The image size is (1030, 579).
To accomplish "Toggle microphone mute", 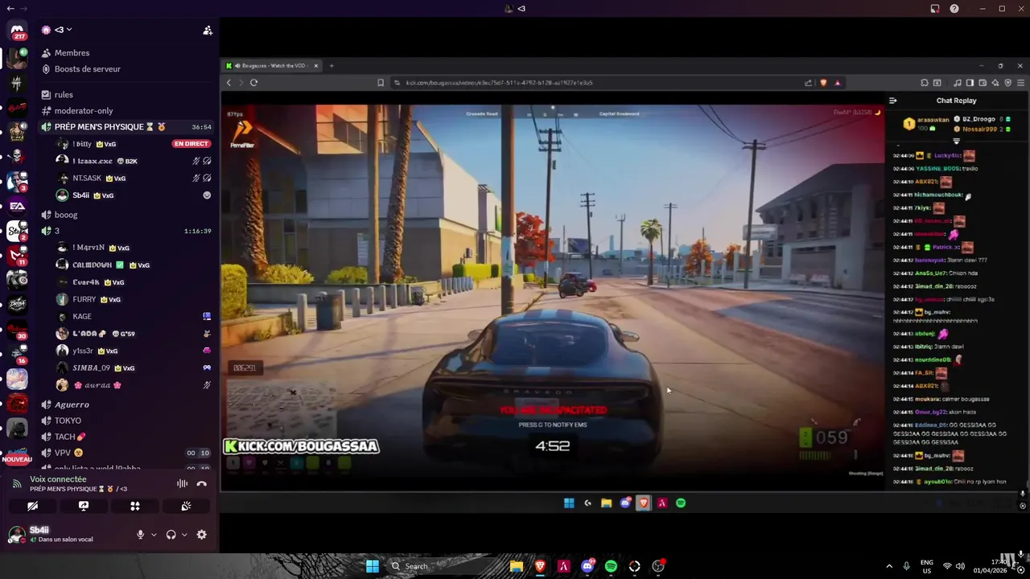I will 140,535.
